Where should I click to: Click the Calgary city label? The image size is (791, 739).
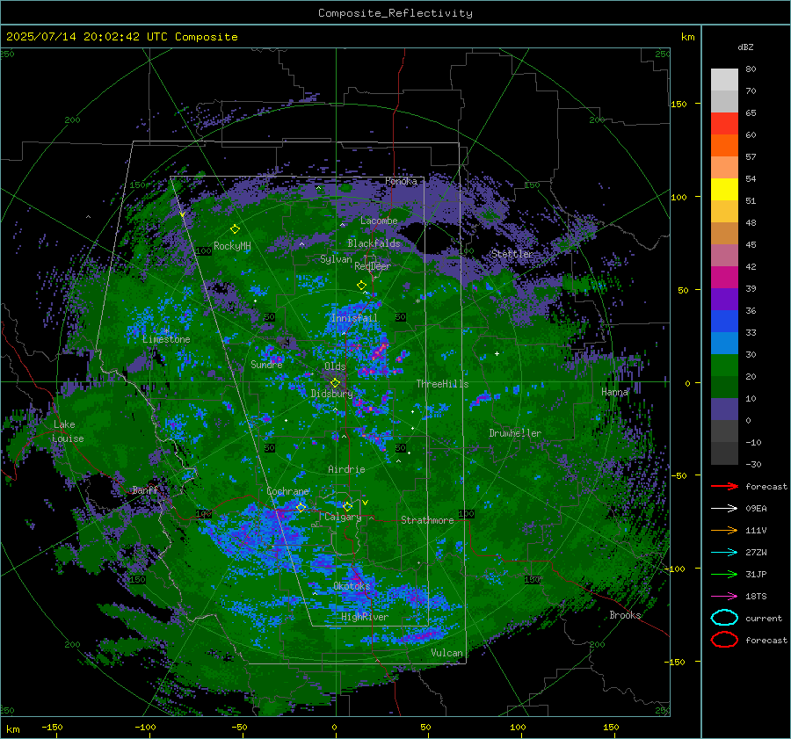(343, 517)
